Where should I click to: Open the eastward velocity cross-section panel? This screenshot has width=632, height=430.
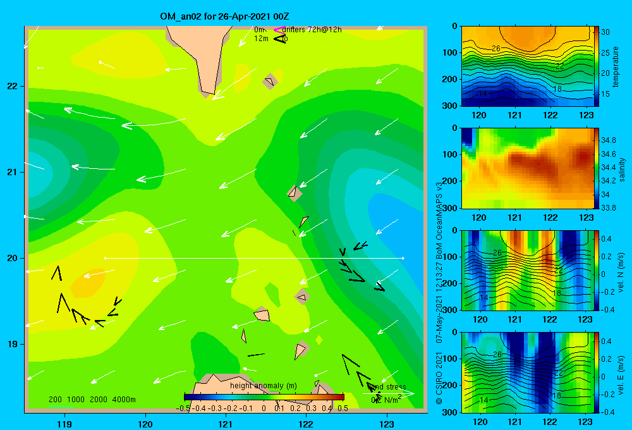(527, 372)
